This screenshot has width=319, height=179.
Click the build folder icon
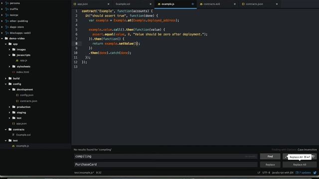click(10, 78)
